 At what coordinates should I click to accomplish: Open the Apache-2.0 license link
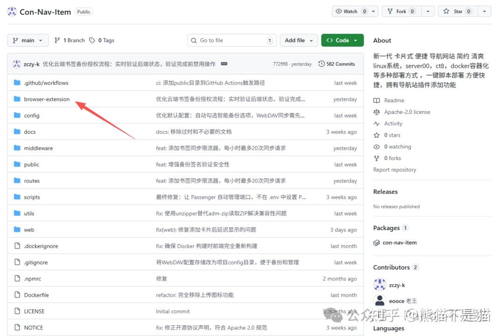[407, 112]
